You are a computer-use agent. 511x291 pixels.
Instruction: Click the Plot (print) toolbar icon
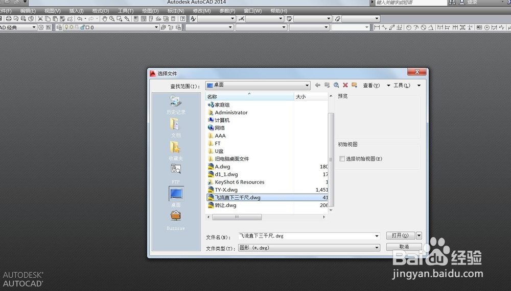[x=9, y=19]
